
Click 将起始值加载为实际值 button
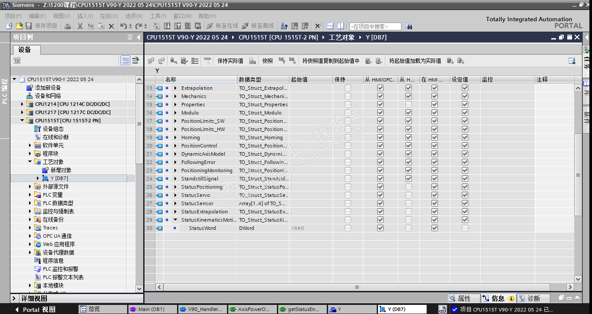click(x=415, y=61)
